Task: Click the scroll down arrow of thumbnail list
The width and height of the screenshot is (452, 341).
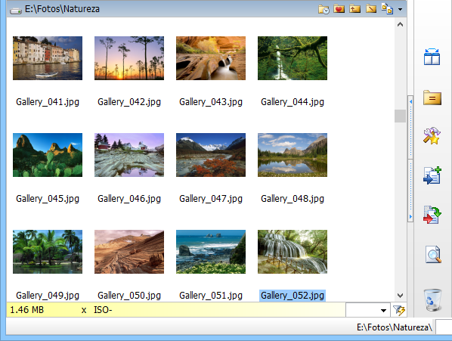Action: [x=400, y=296]
